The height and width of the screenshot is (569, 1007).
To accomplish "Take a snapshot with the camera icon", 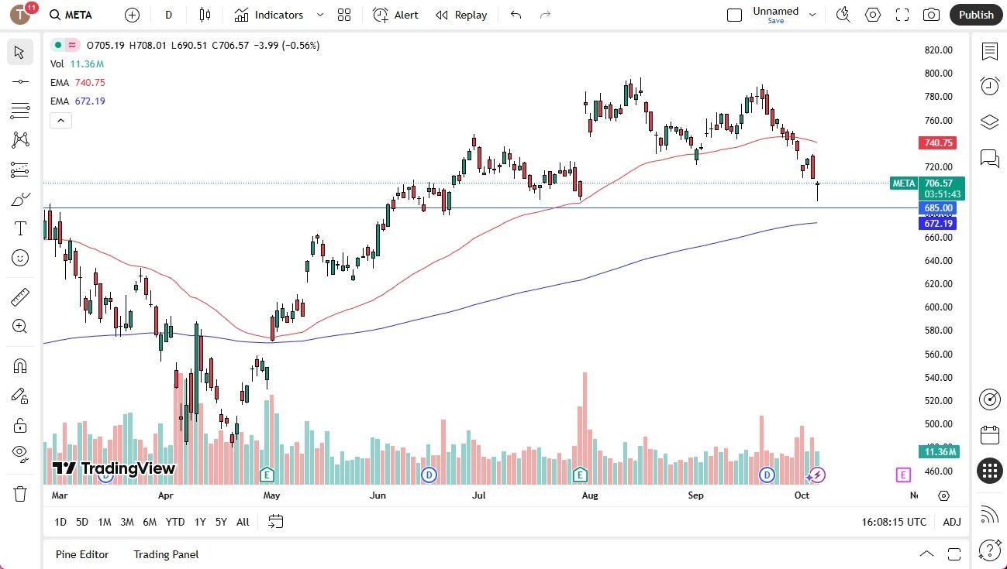I will [x=931, y=14].
